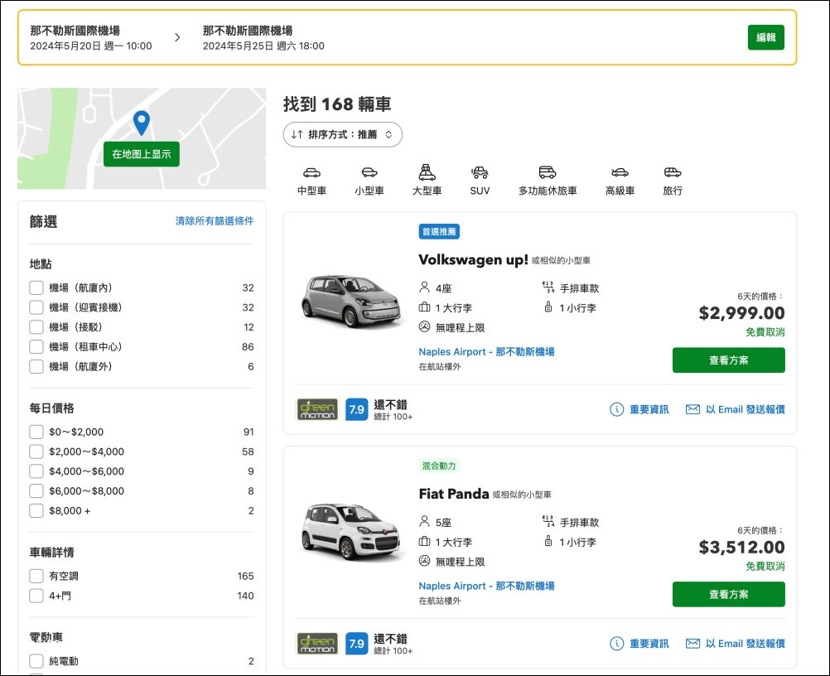Select the 中型車 car type icon
Image resolution: width=830 pixels, height=676 pixels.
tap(311, 172)
